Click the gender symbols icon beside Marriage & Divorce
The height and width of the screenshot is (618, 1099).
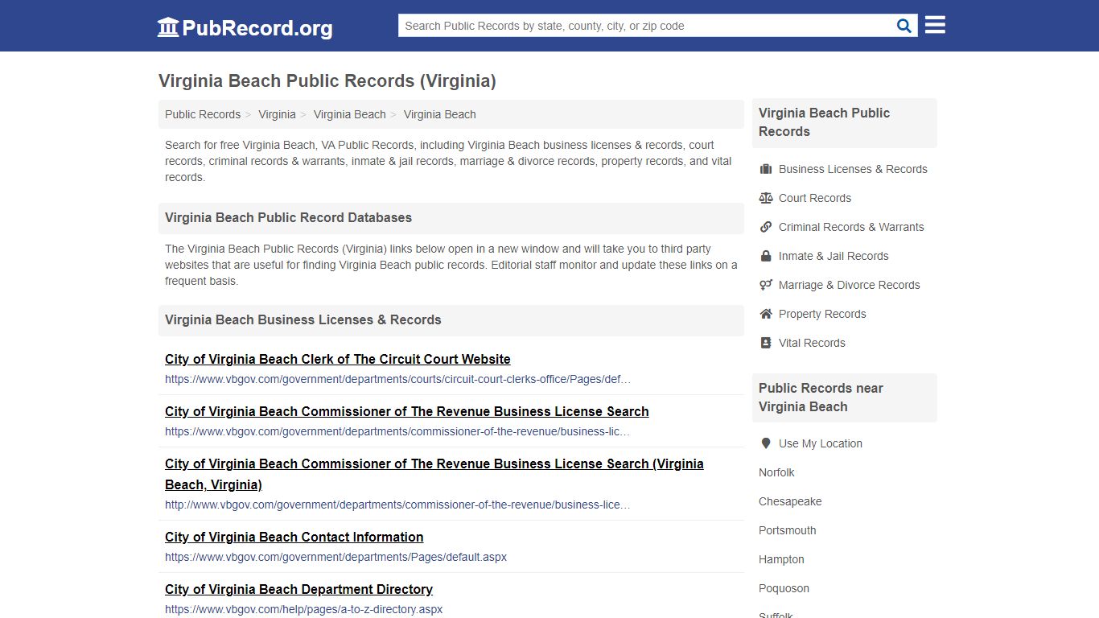[x=766, y=285]
